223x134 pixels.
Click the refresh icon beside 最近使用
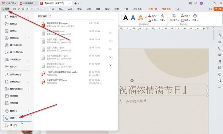(50, 16)
